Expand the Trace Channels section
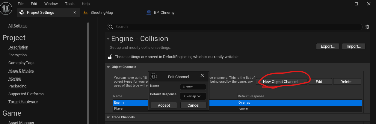Screen dimensions: 376x124 108,117
